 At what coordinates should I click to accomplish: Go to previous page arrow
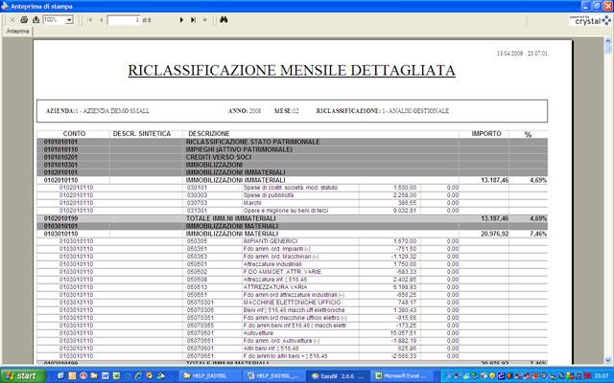coord(101,19)
